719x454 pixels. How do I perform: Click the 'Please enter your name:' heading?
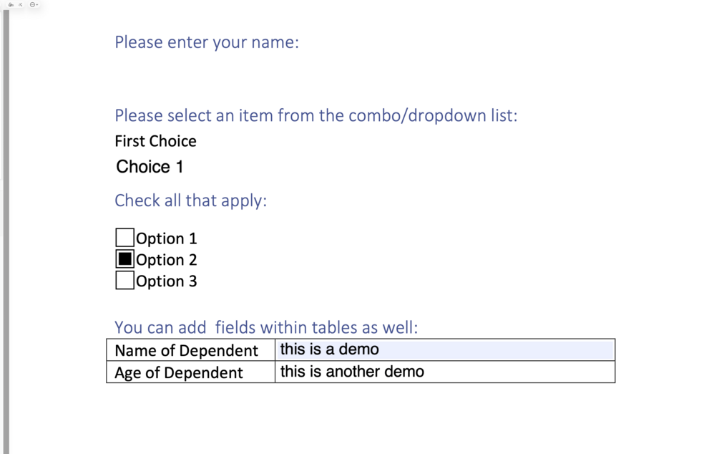207,42
